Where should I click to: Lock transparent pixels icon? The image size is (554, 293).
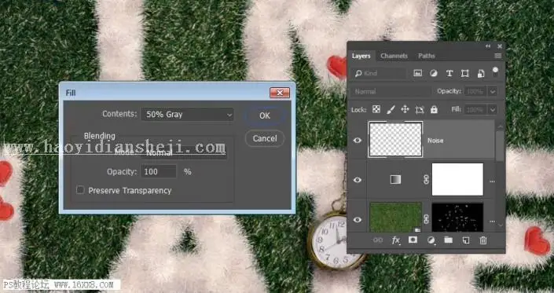pos(376,109)
